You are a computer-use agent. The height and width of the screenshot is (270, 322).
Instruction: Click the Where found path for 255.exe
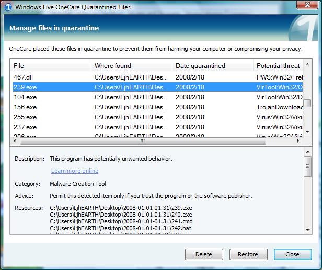[131, 117]
